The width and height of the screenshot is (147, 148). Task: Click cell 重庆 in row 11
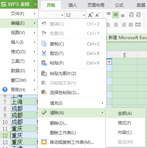pos(24,129)
